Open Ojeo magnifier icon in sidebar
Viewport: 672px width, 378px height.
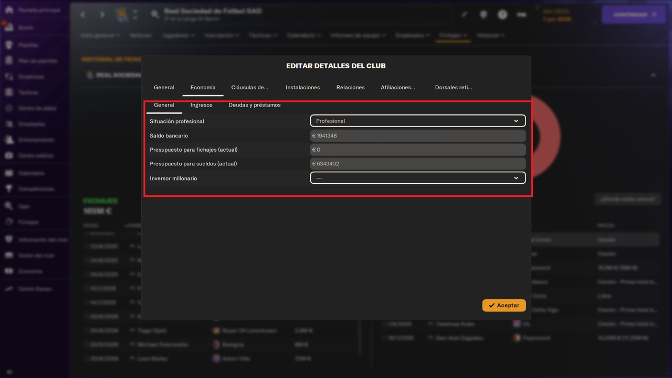pyautogui.click(x=9, y=206)
